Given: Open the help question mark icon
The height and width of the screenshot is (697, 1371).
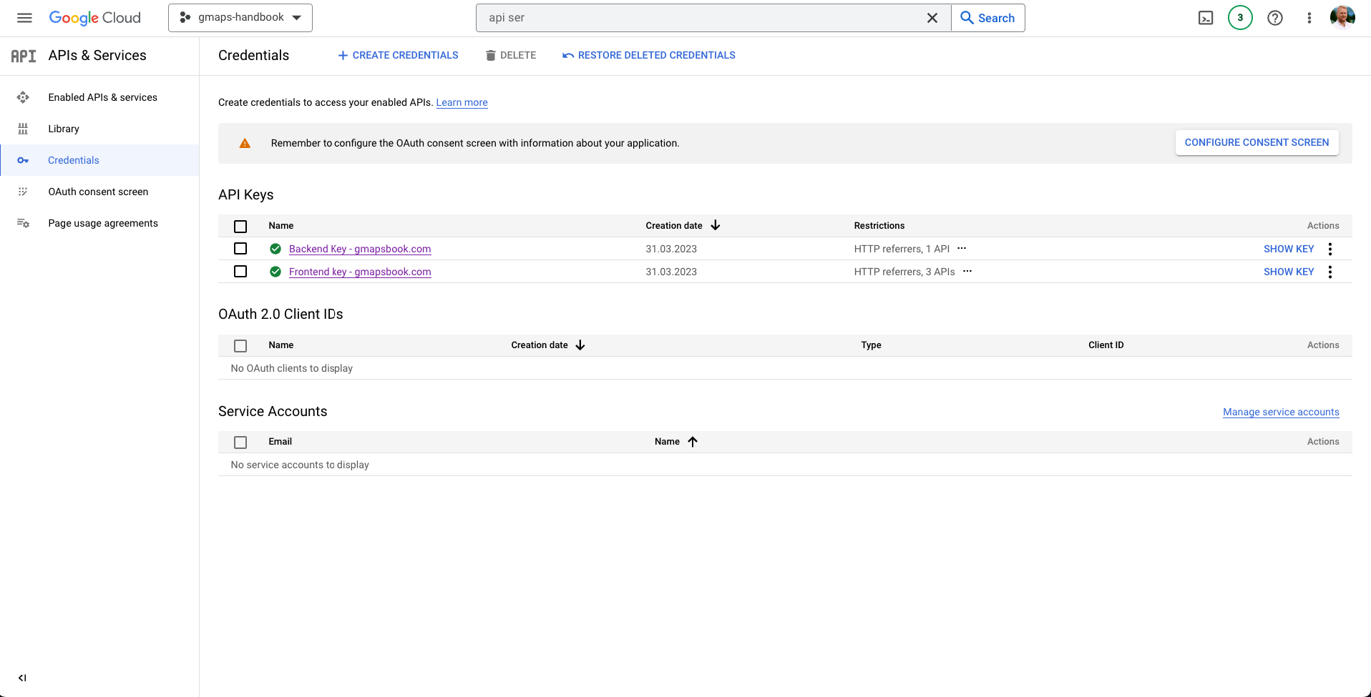Looking at the screenshot, I should tap(1275, 18).
